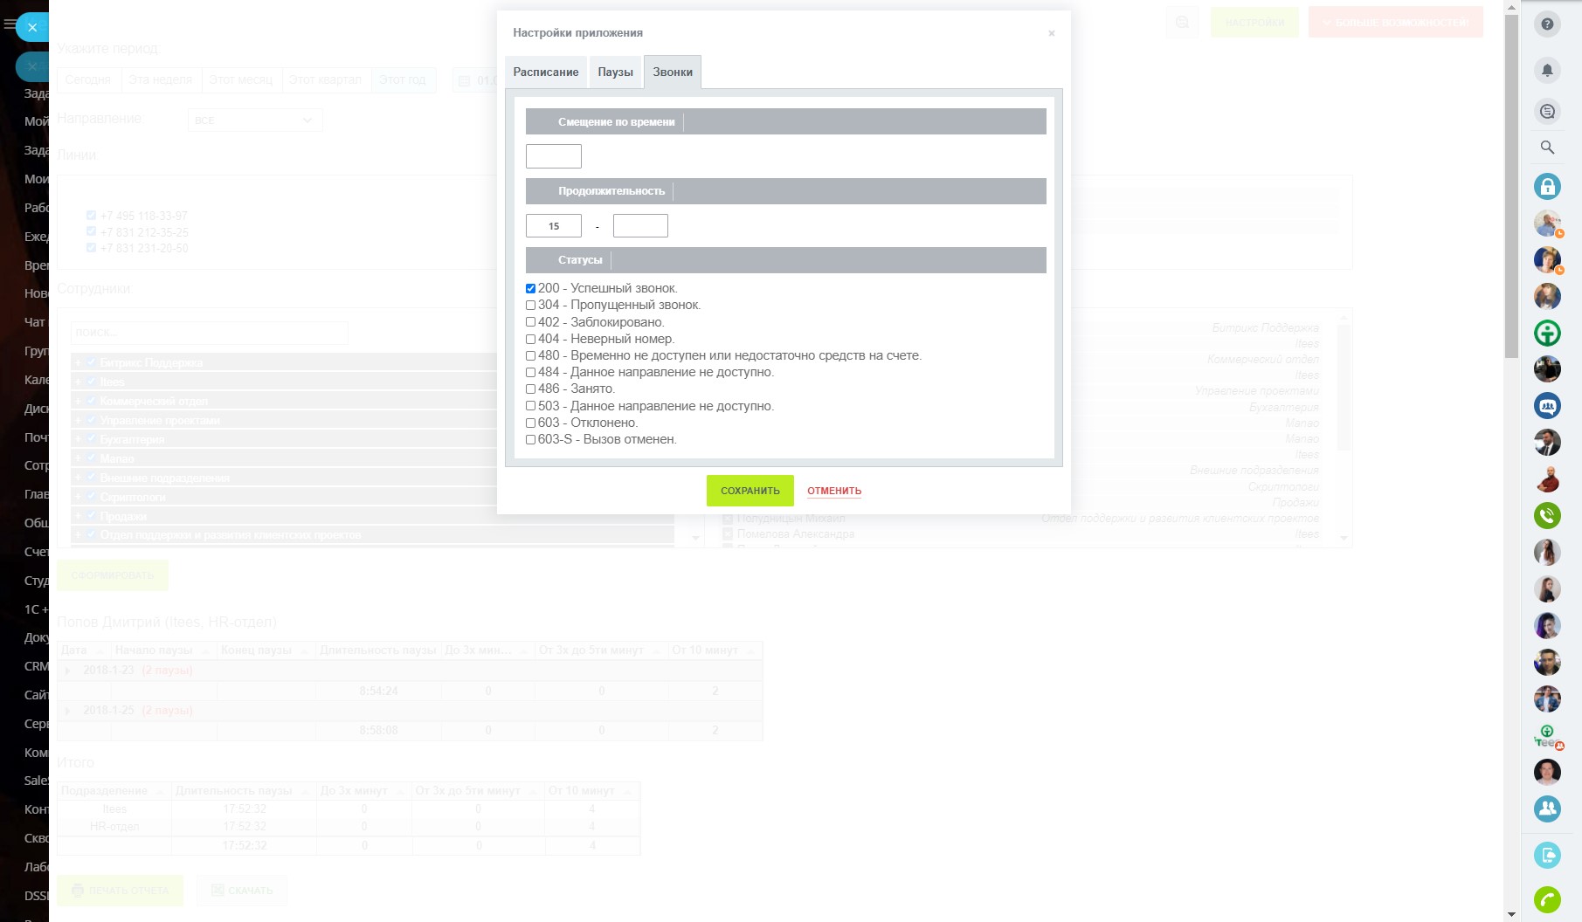The width and height of the screenshot is (1582, 922).
Task: Open the dark blue group chat icon
Action: click(1547, 406)
